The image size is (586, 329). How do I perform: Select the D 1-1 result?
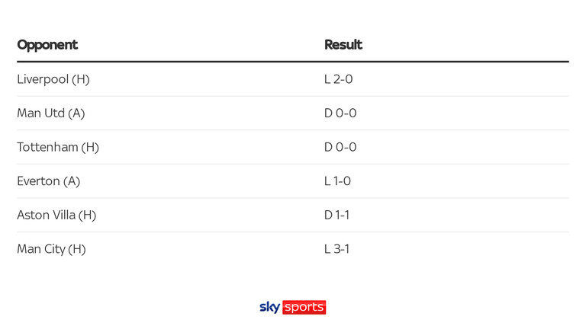[x=336, y=215]
